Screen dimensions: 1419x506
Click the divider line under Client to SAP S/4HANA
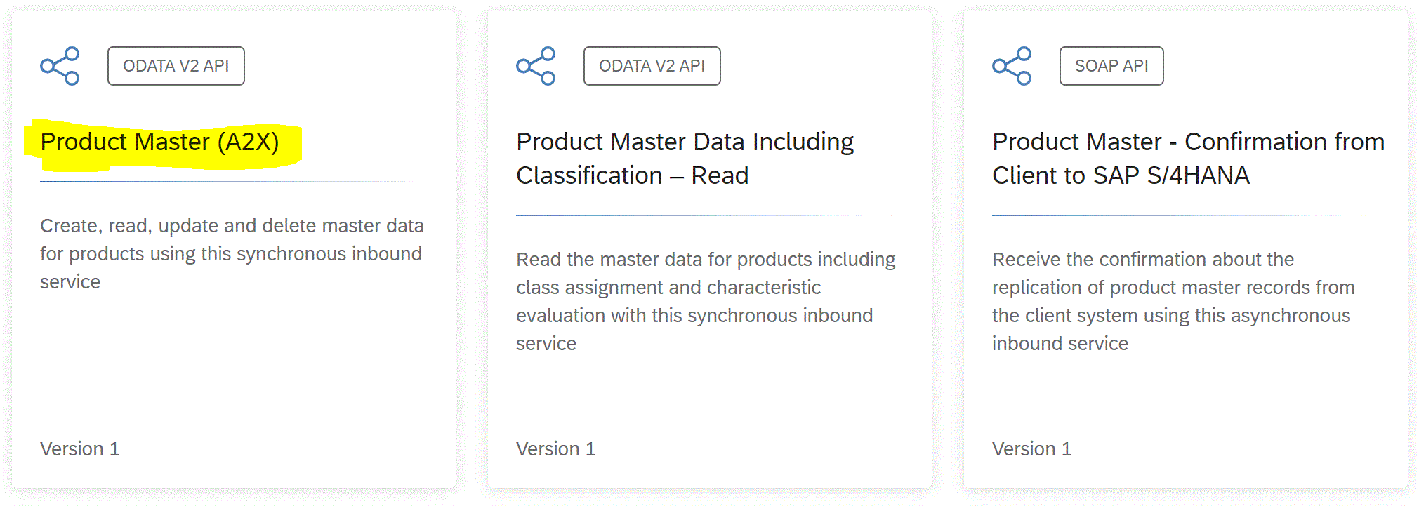1180,215
